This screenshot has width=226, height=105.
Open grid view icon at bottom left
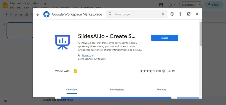6,101
